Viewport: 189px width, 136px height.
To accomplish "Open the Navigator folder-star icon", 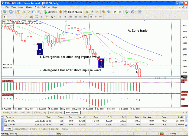I will point(29,12).
